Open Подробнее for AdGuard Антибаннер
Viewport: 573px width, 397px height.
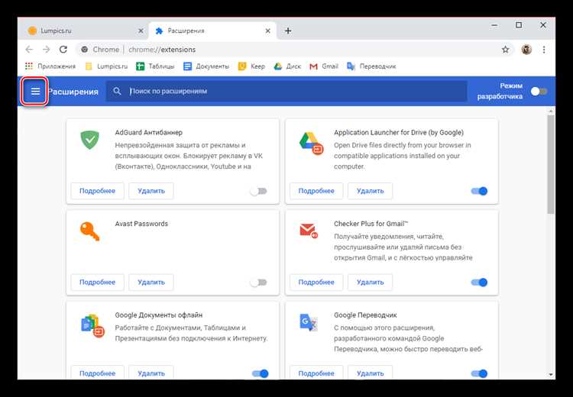coord(97,191)
